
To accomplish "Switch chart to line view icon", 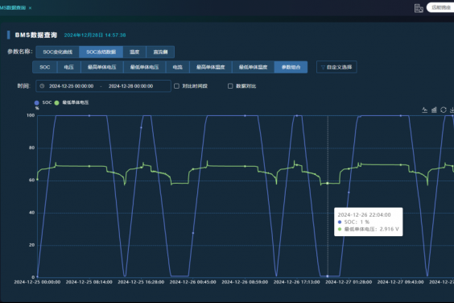I will (424, 110).
